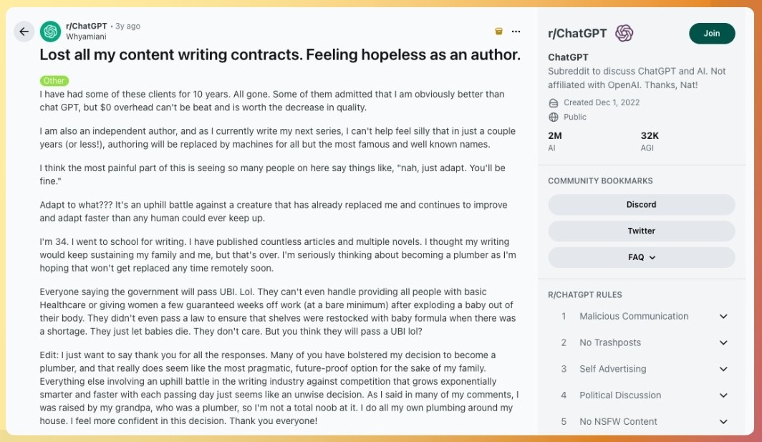Viewport: 762px width, 442px height.
Task: Expand the FAQ bookmark dropdown
Action: click(x=641, y=257)
